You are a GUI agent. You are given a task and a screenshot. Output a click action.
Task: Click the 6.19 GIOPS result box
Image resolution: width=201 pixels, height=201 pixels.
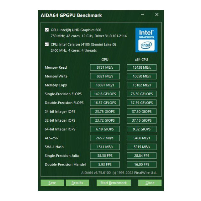[105, 129]
